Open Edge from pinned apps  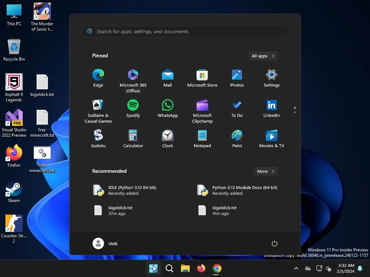98,78
